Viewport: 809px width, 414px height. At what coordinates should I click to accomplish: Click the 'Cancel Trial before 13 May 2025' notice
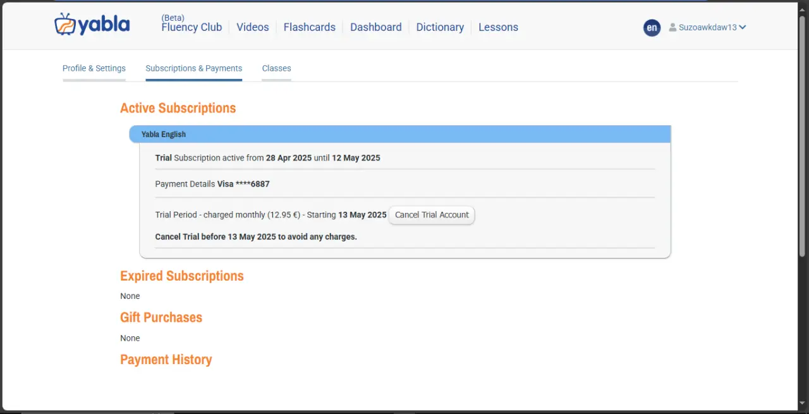256,237
